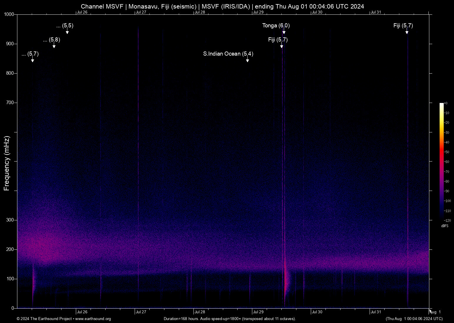Click the '... (5.7)' unnamed event label
Screen dimensions: 454x323
click(30, 54)
